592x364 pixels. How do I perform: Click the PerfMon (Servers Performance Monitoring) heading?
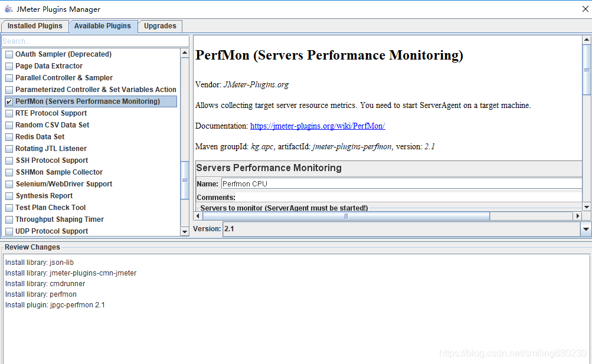[x=329, y=55]
